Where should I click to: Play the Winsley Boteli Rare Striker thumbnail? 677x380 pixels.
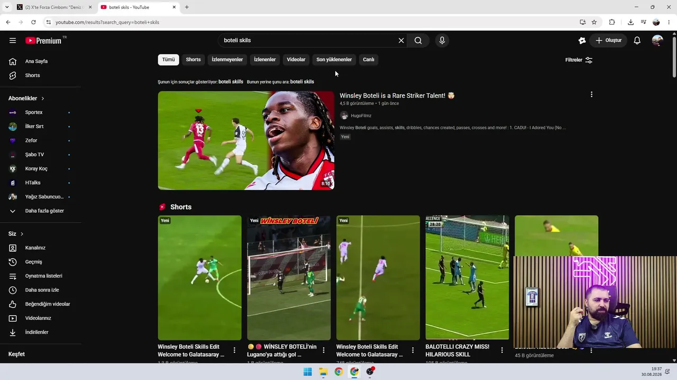(x=246, y=140)
